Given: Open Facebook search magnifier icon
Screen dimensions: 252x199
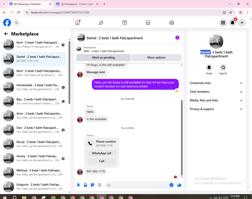Looking at the screenshot, I should [x=17, y=23].
